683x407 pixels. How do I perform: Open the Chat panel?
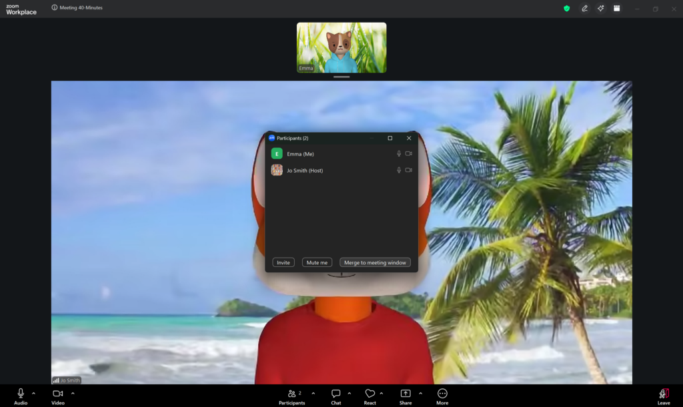(x=336, y=396)
